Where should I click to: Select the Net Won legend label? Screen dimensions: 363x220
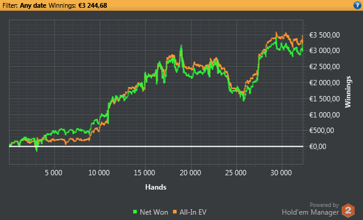click(153, 212)
